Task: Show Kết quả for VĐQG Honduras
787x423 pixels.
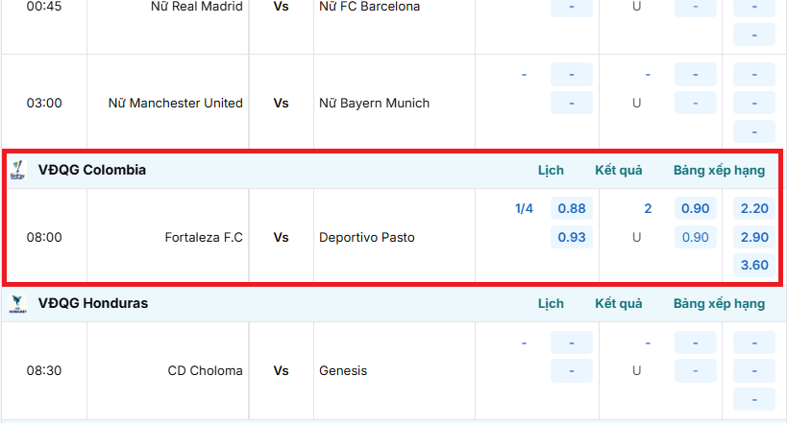Action: coord(618,303)
